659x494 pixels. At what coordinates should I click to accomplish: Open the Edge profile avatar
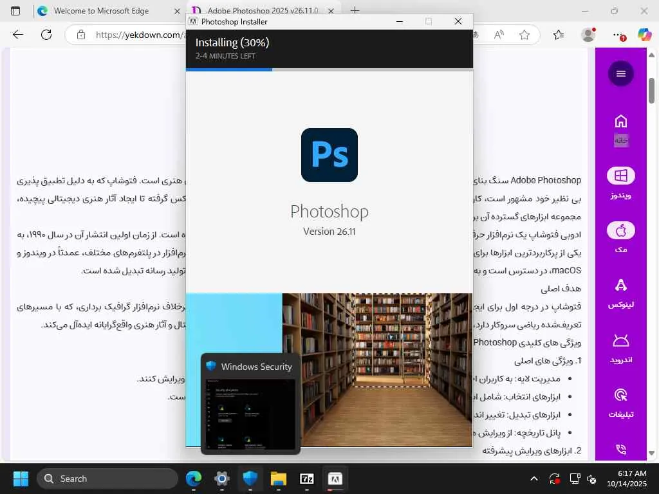pos(588,35)
